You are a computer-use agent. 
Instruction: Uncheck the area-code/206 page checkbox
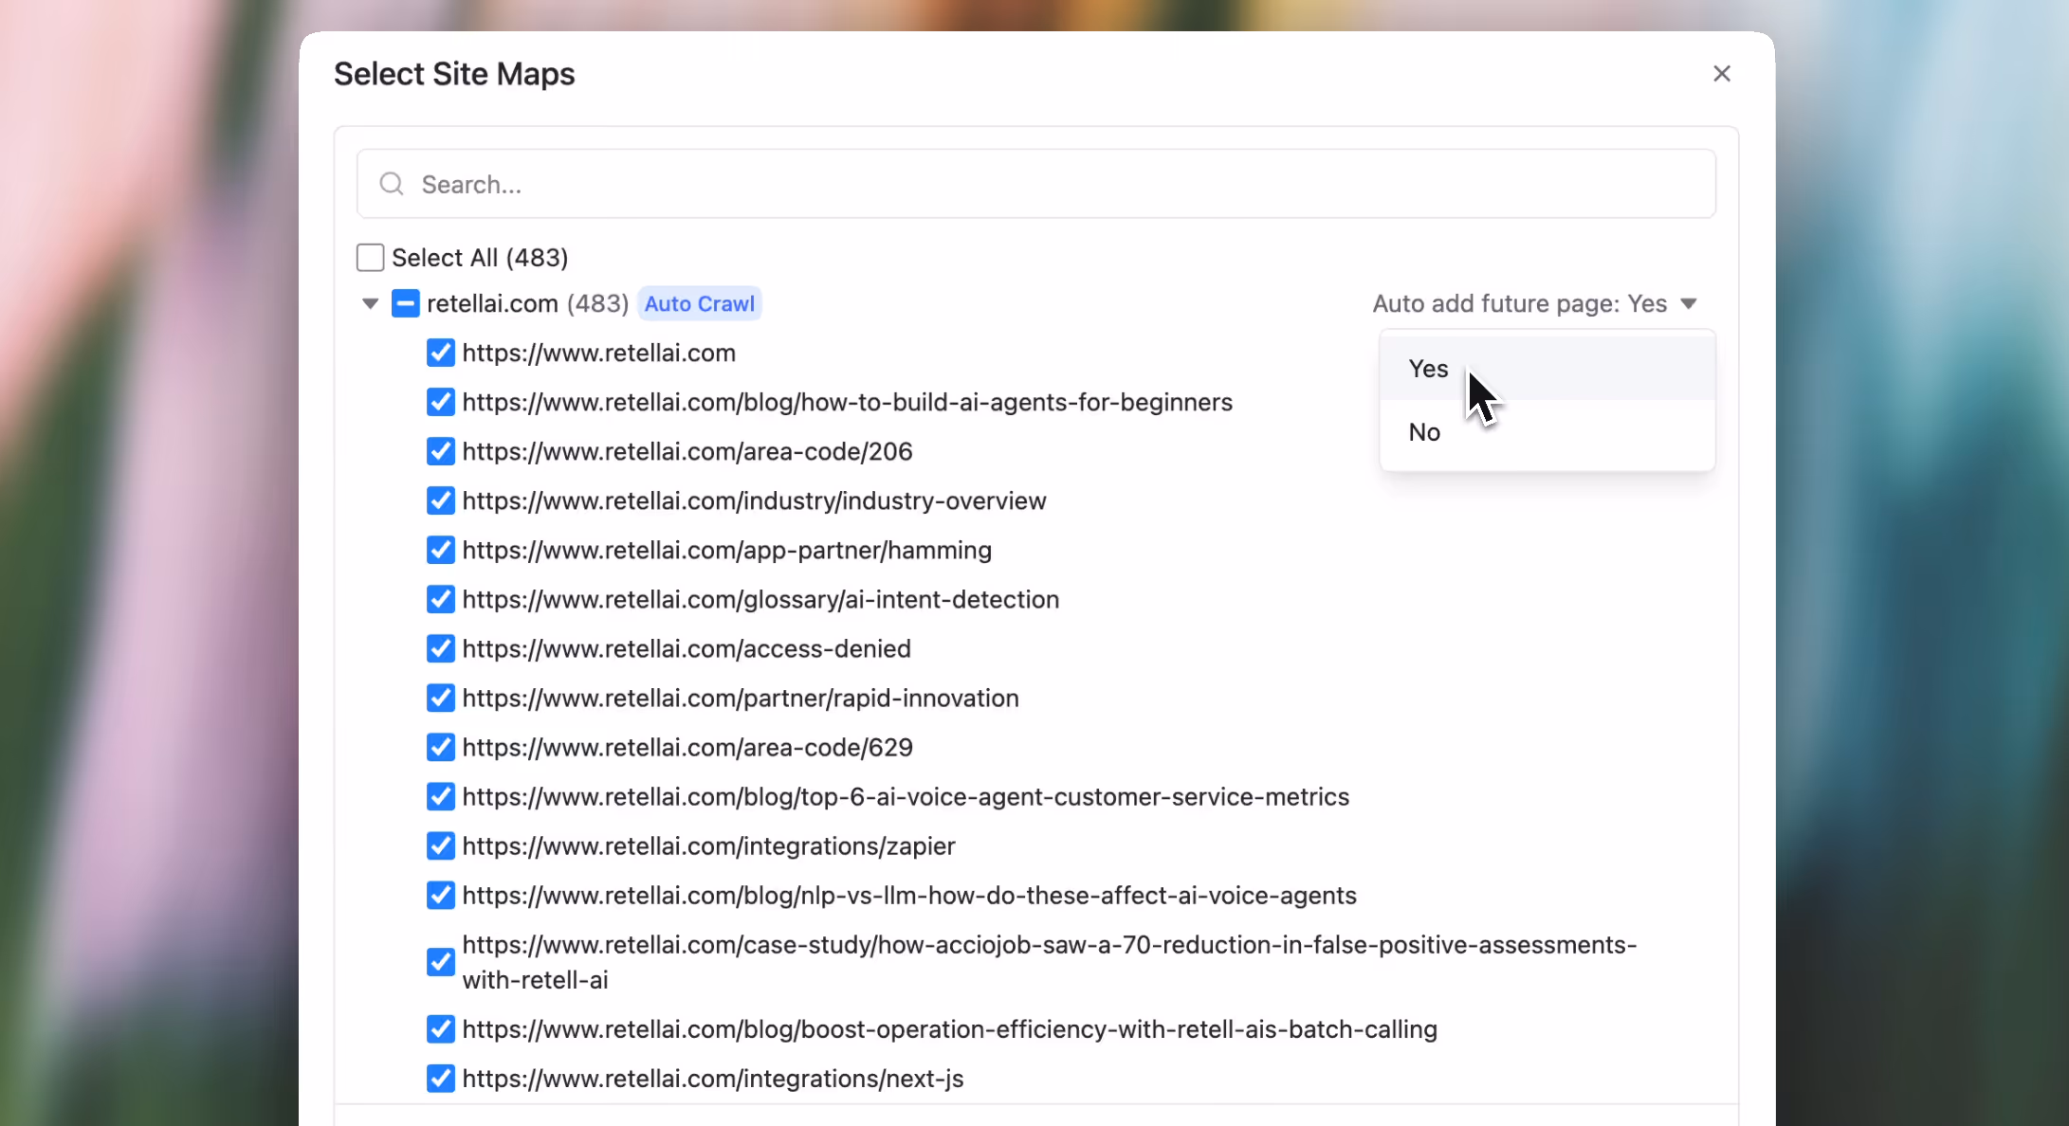pyautogui.click(x=440, y=451)
